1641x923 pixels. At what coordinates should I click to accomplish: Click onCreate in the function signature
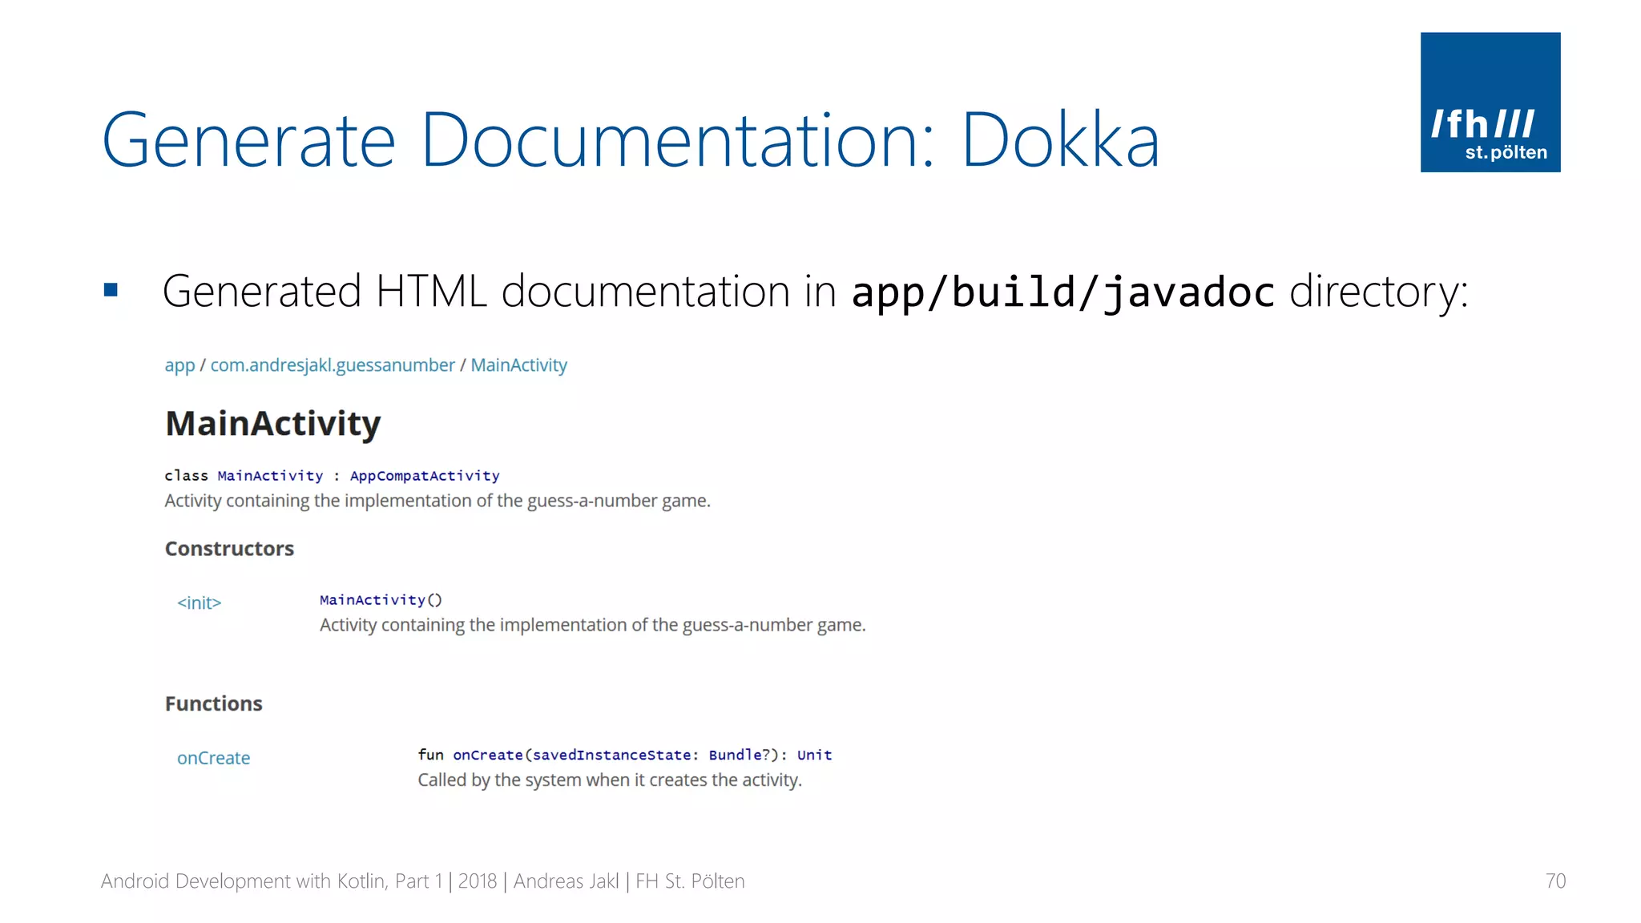tap(487, 755)
